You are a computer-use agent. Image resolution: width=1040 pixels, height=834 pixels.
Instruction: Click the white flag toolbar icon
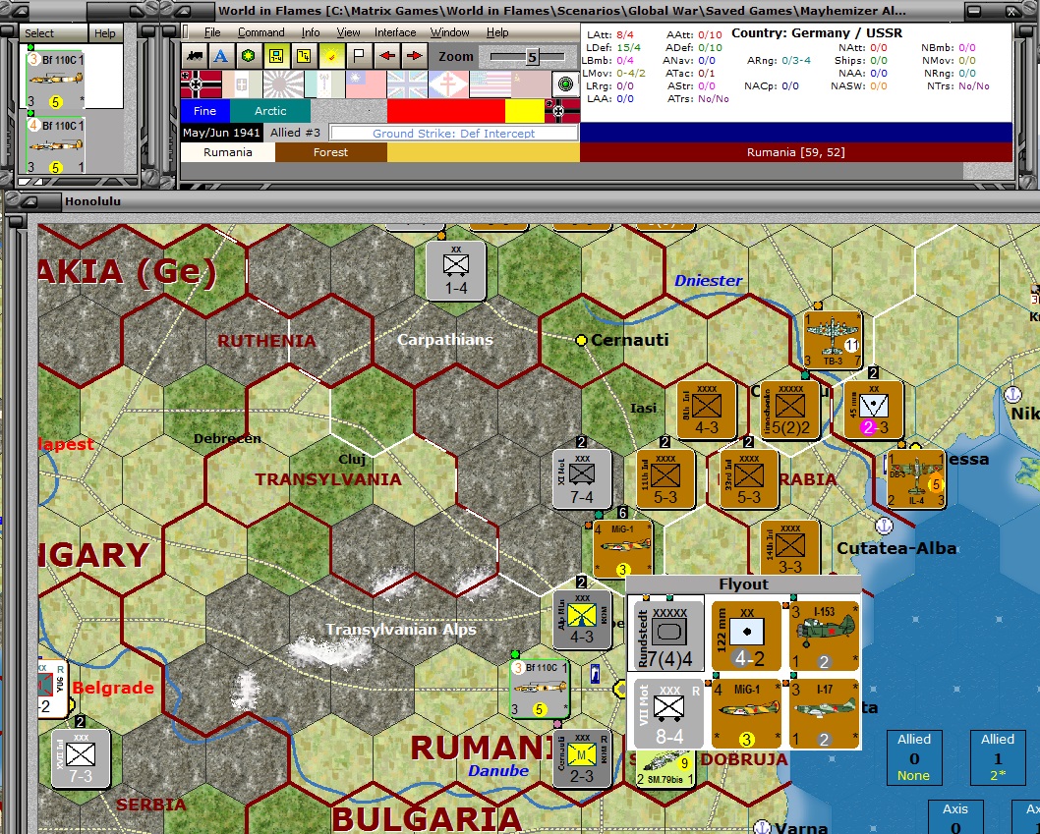[x=358, y=56]
